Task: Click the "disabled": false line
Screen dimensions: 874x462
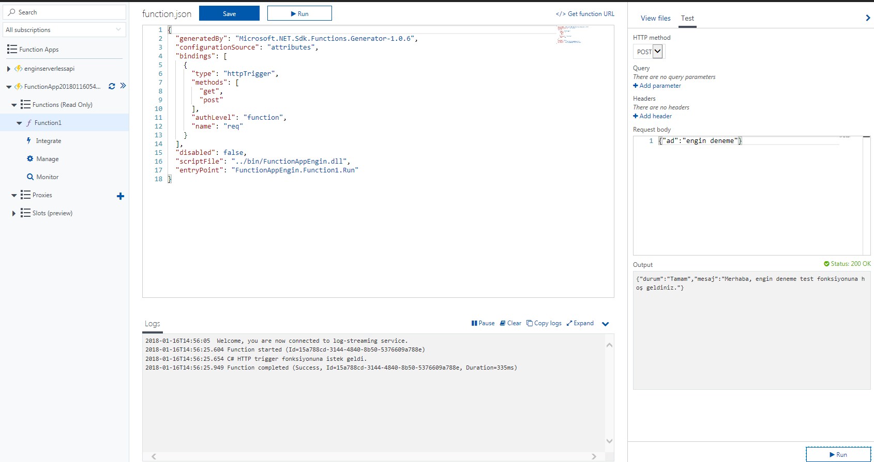Action: pyautogui.click(x=211, y=152)
